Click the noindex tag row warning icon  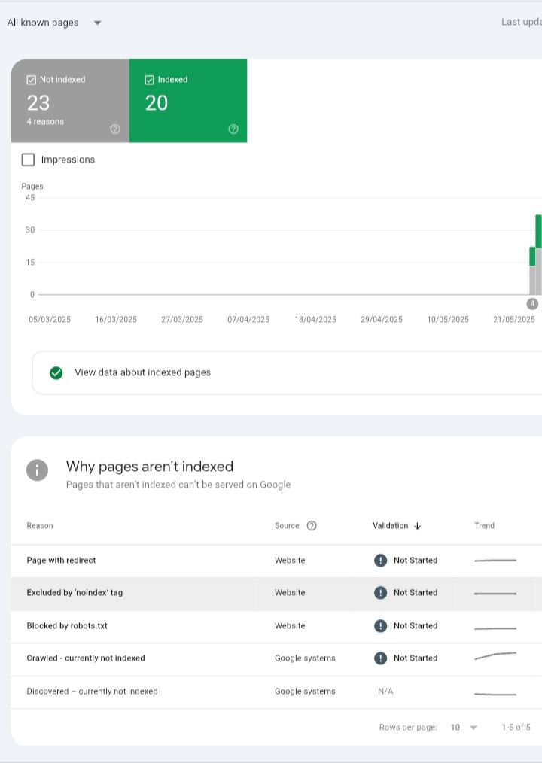[380, 593]
